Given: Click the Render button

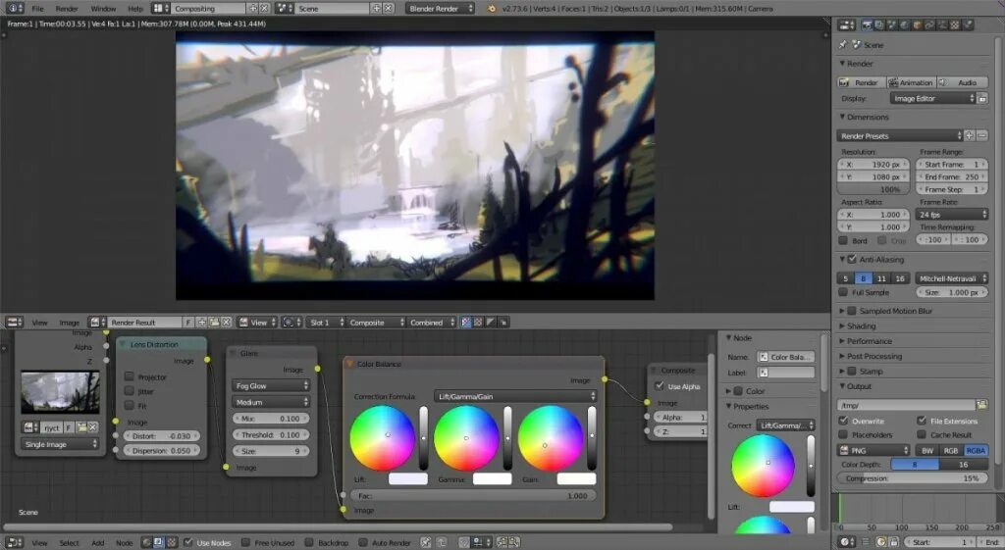Looking at the screenshot, I should (x=861, y=82).
